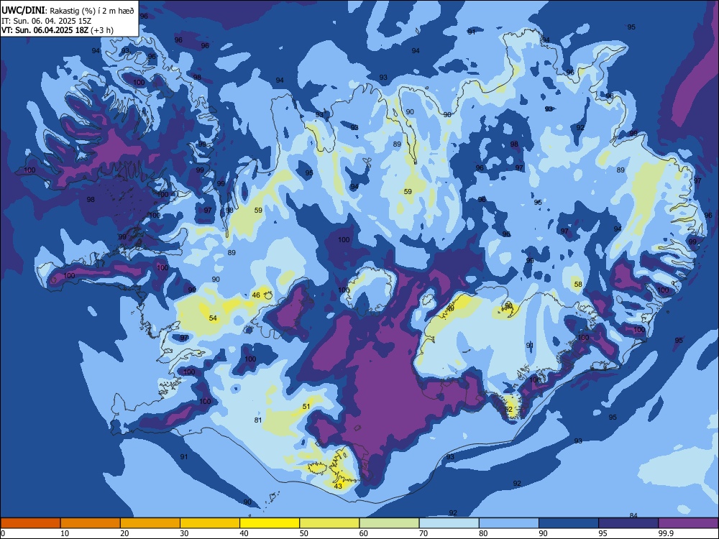Pick the light green 60–70 legend swatch
The width and height of the screenshot is (719, 539).
coord(389,523)
